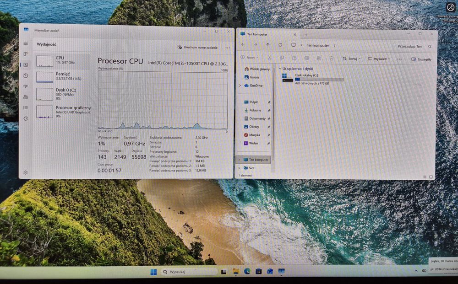The height and width of the screenshot is (284, 458).
Task: Click the Copy icon in Explorer toolbar
Action: [282, 58]
